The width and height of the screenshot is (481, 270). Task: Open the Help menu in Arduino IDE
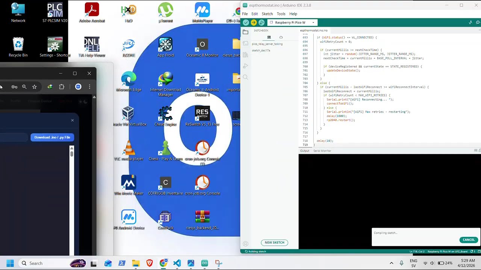(x=293, y=14)
